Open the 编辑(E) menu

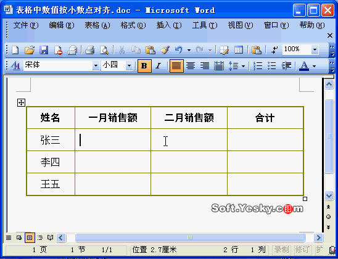pyautogui.click(x=62, y=26)
